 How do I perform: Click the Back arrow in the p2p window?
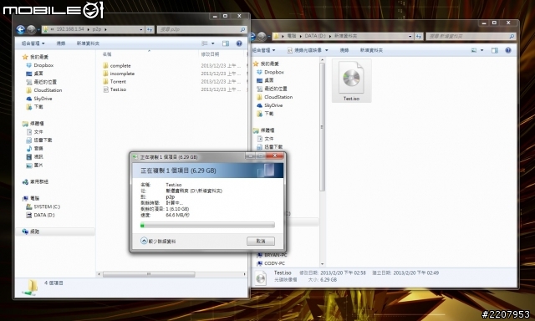(x=20, y=30)
